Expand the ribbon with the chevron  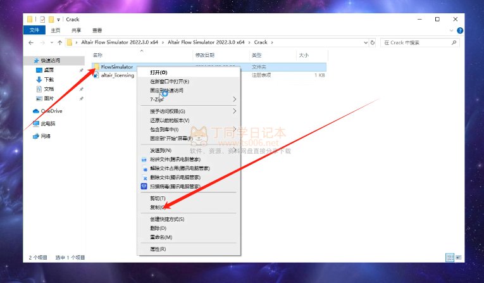tap(452, 30)
